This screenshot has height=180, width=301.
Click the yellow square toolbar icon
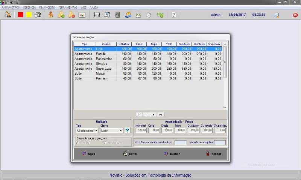click(29, 15)
